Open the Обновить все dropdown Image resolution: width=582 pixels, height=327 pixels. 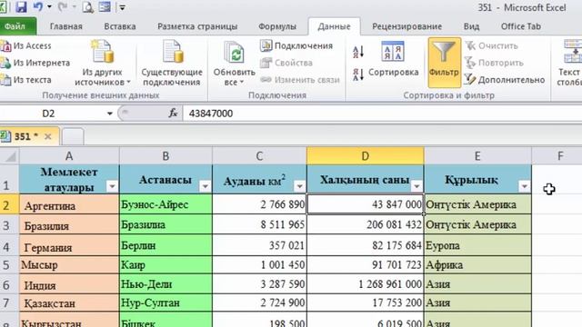tap(235, 63)
